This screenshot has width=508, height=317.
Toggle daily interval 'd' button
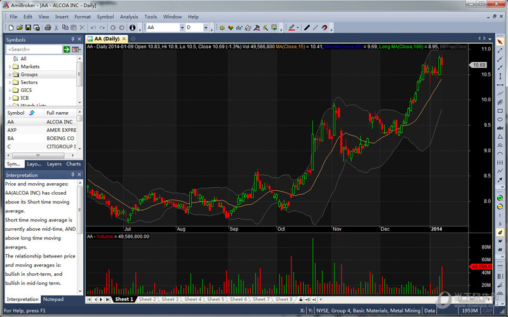(500, 232)
